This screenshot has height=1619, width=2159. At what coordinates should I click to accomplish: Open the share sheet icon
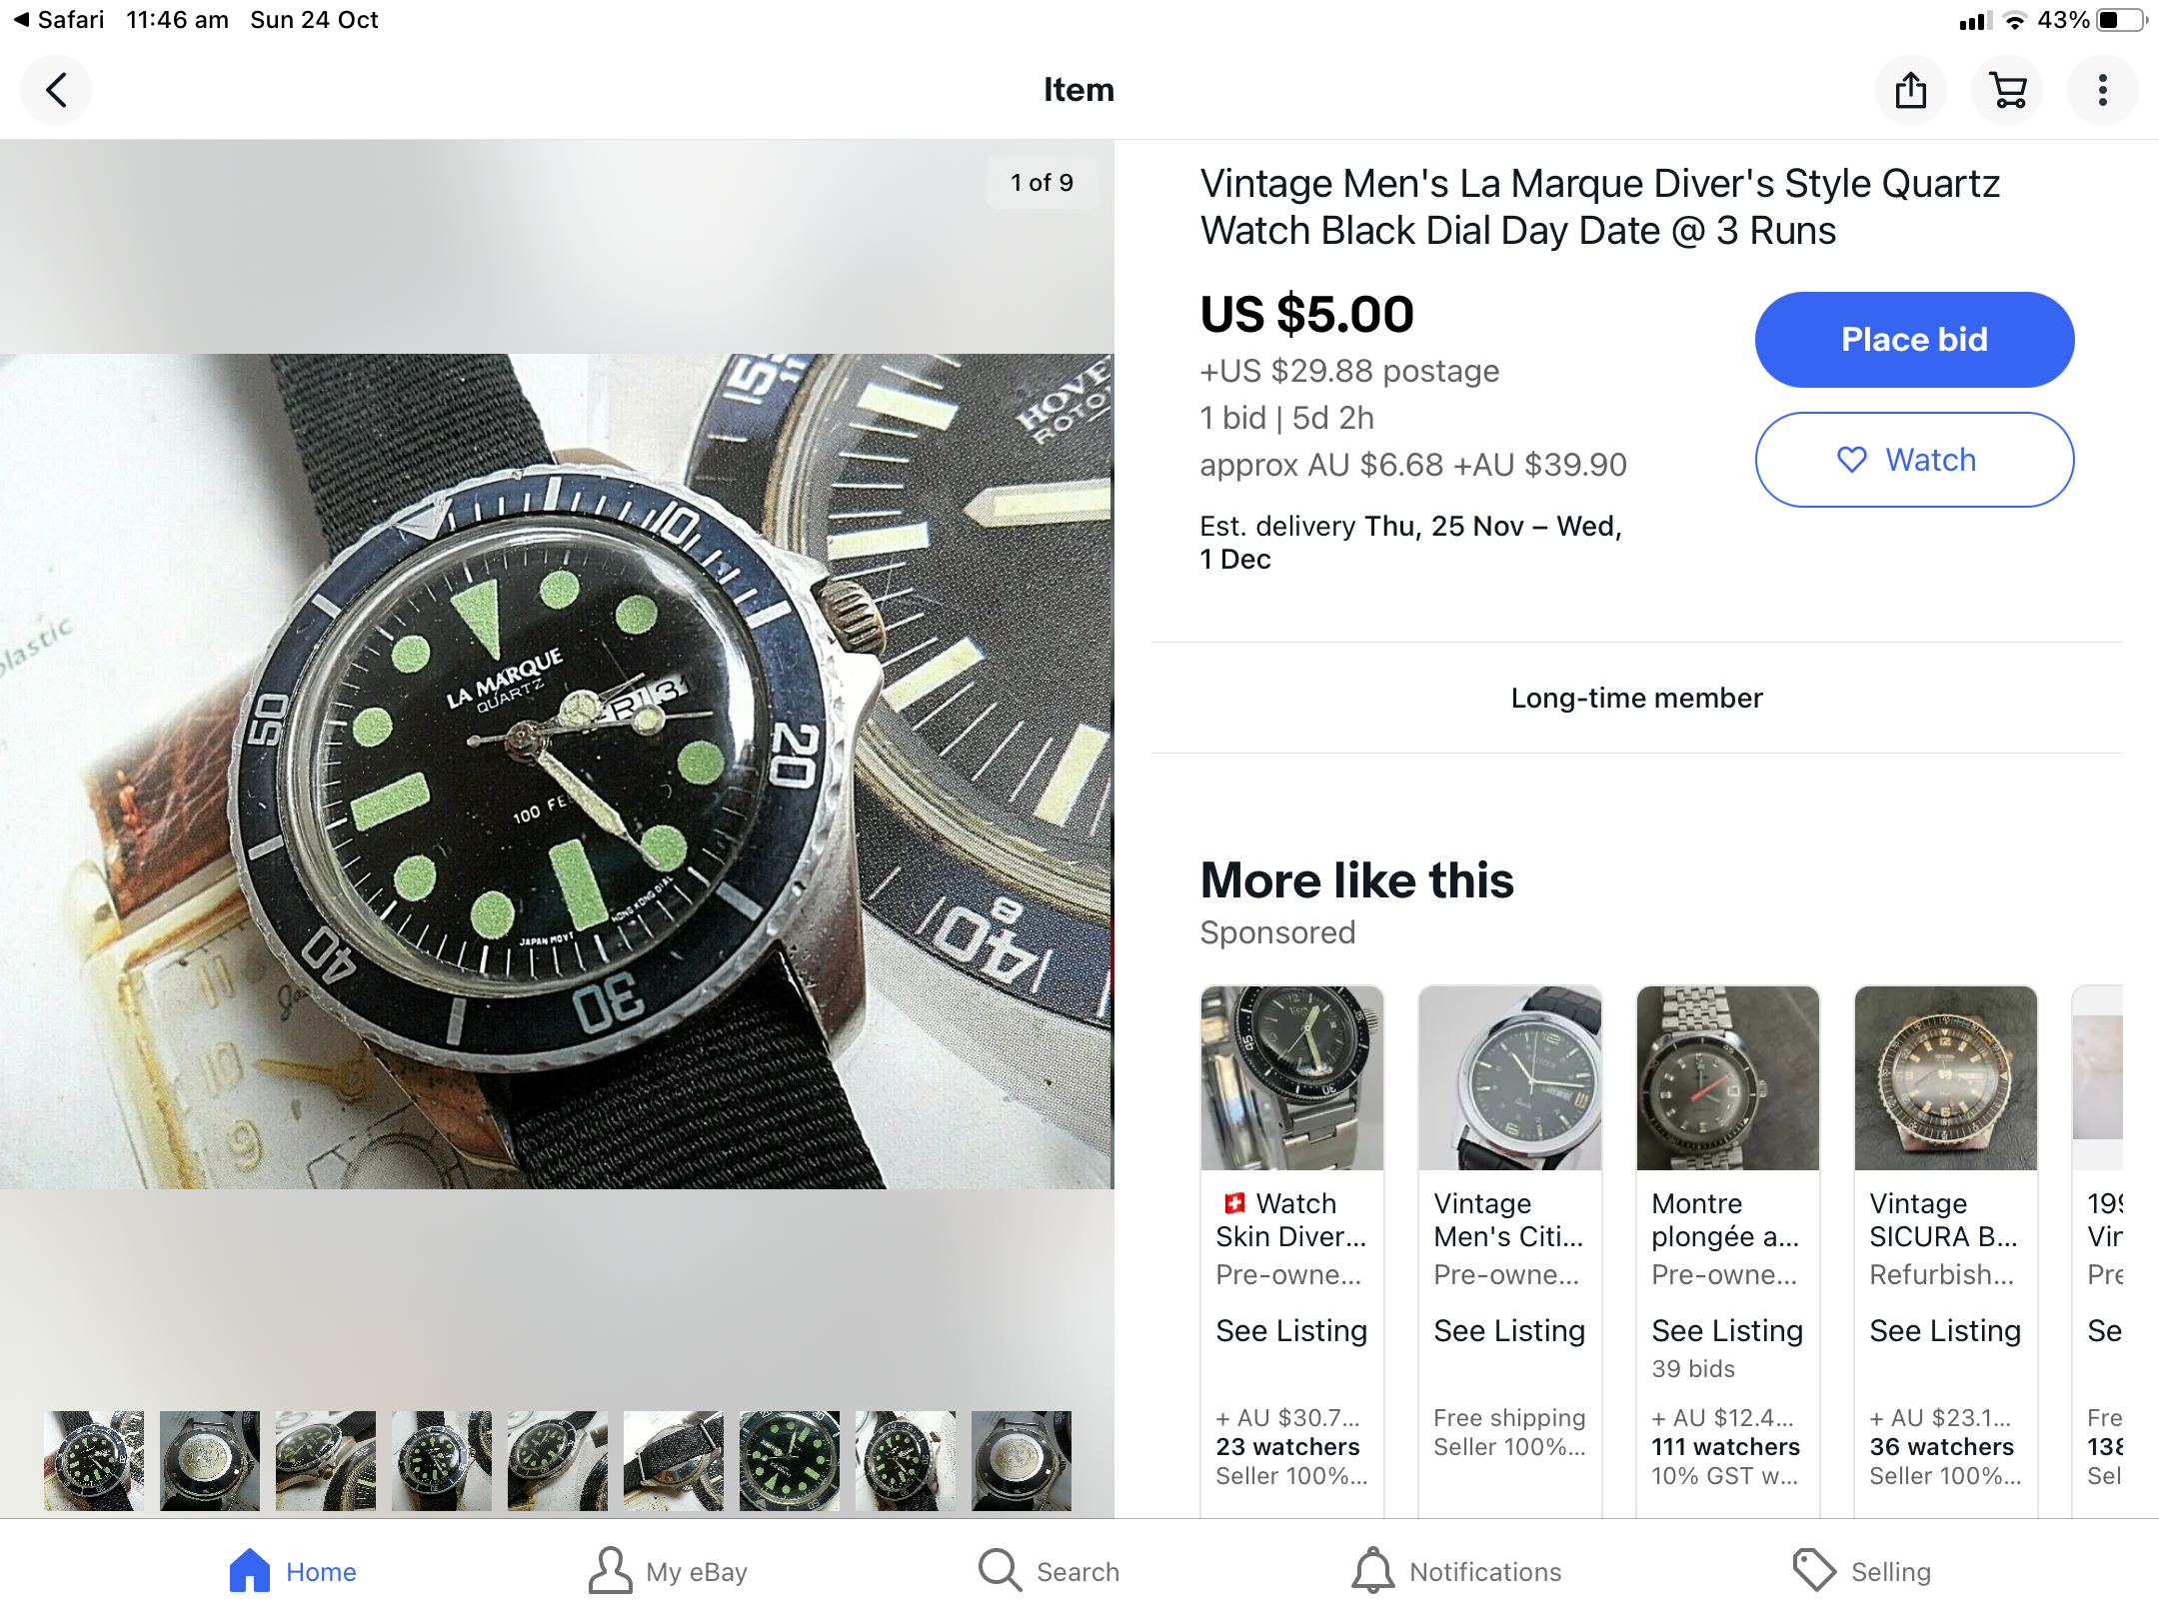(1910, 90)
